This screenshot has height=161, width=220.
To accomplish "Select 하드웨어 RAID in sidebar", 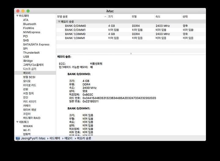I will pyautogui.click(x=31, y=118).
